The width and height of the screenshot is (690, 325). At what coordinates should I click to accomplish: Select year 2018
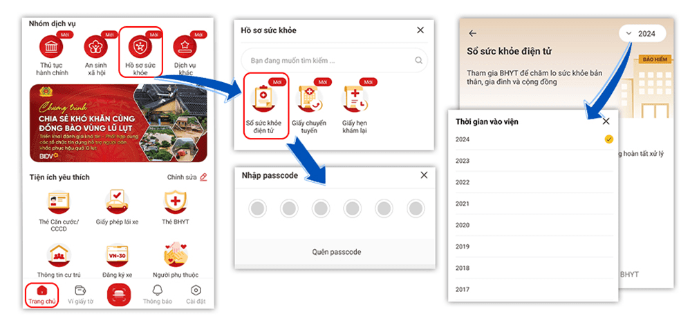(534, 268)
